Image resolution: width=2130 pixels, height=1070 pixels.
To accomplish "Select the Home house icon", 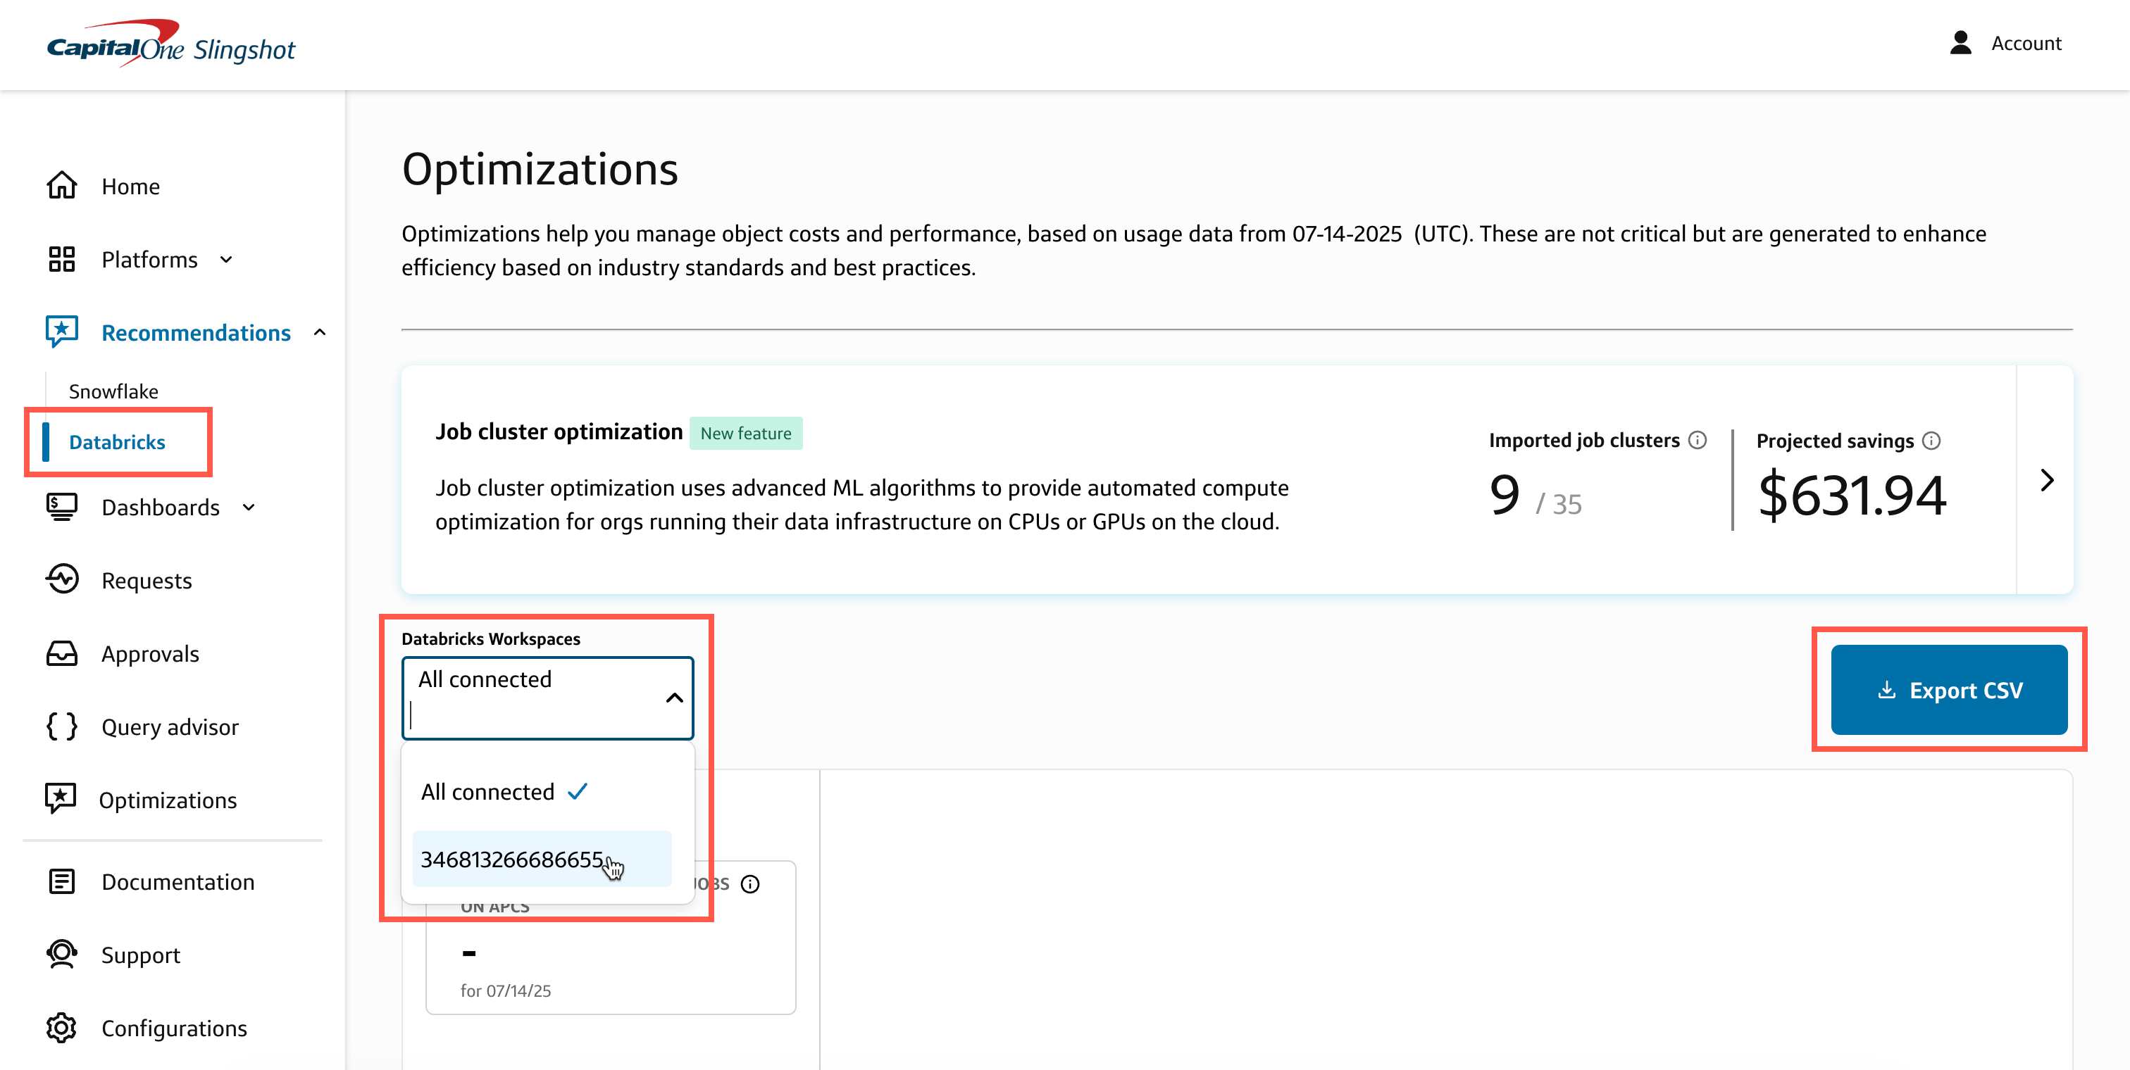I will (62, 186).
